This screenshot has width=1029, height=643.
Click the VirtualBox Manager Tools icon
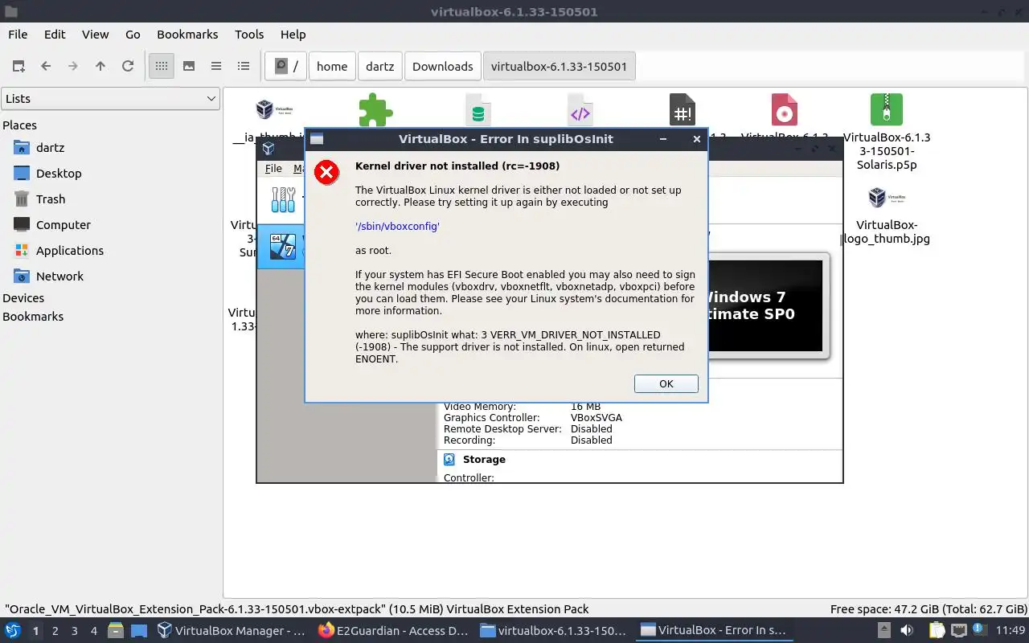[283, 199]
